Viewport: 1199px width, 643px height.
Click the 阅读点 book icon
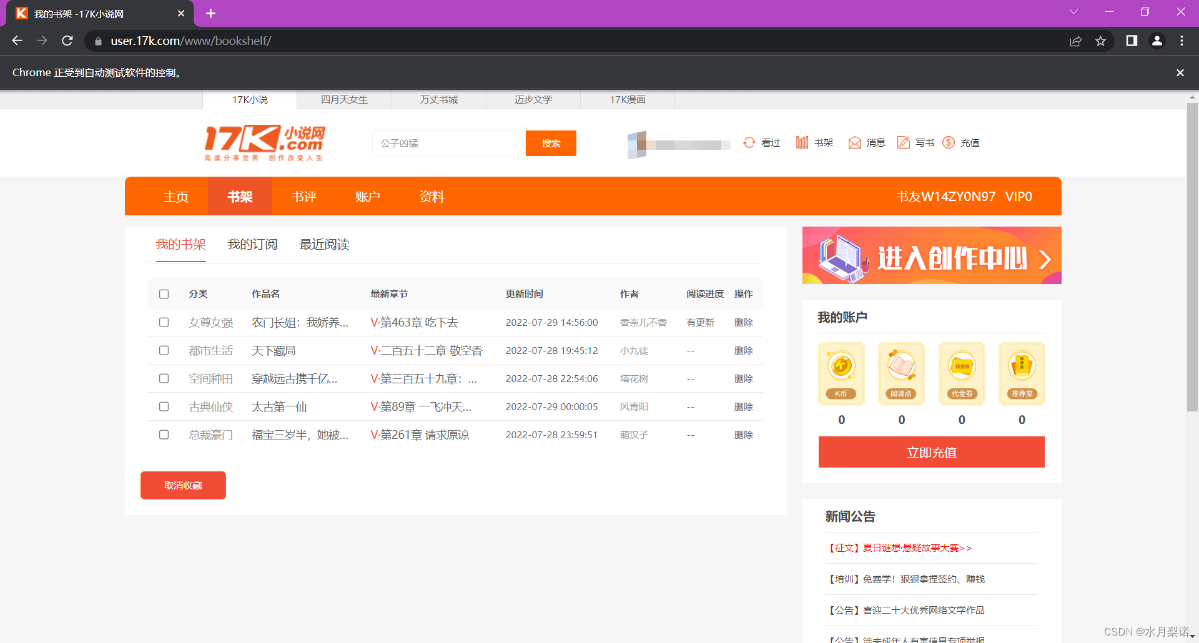pos(901,373)
